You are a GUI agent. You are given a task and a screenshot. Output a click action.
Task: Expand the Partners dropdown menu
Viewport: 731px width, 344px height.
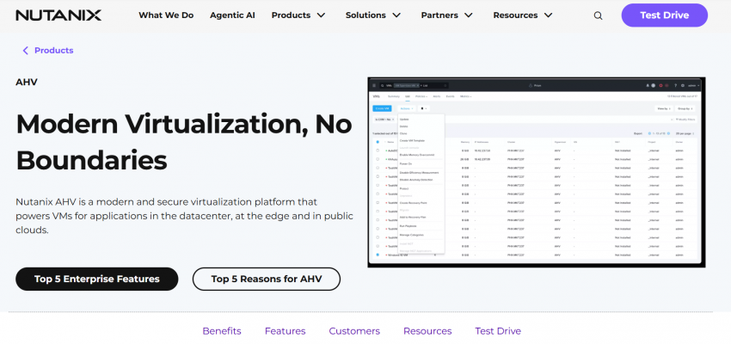click(447, 15)
